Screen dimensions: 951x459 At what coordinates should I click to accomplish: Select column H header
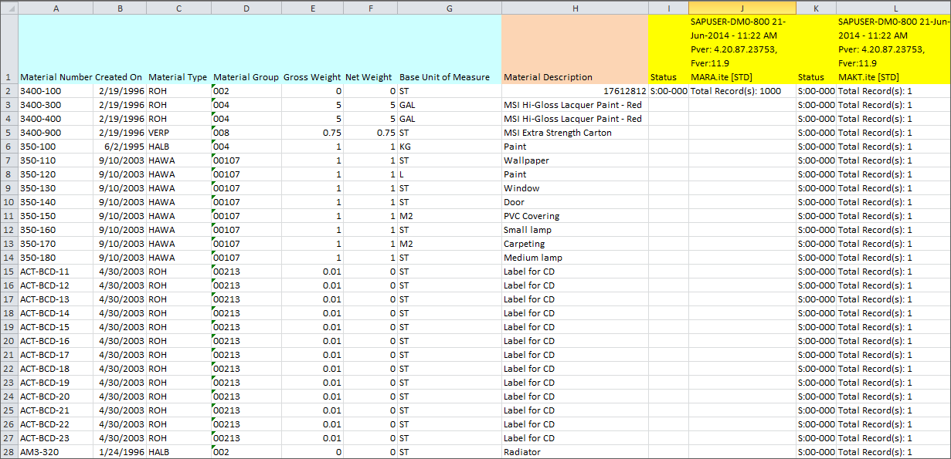575,7
